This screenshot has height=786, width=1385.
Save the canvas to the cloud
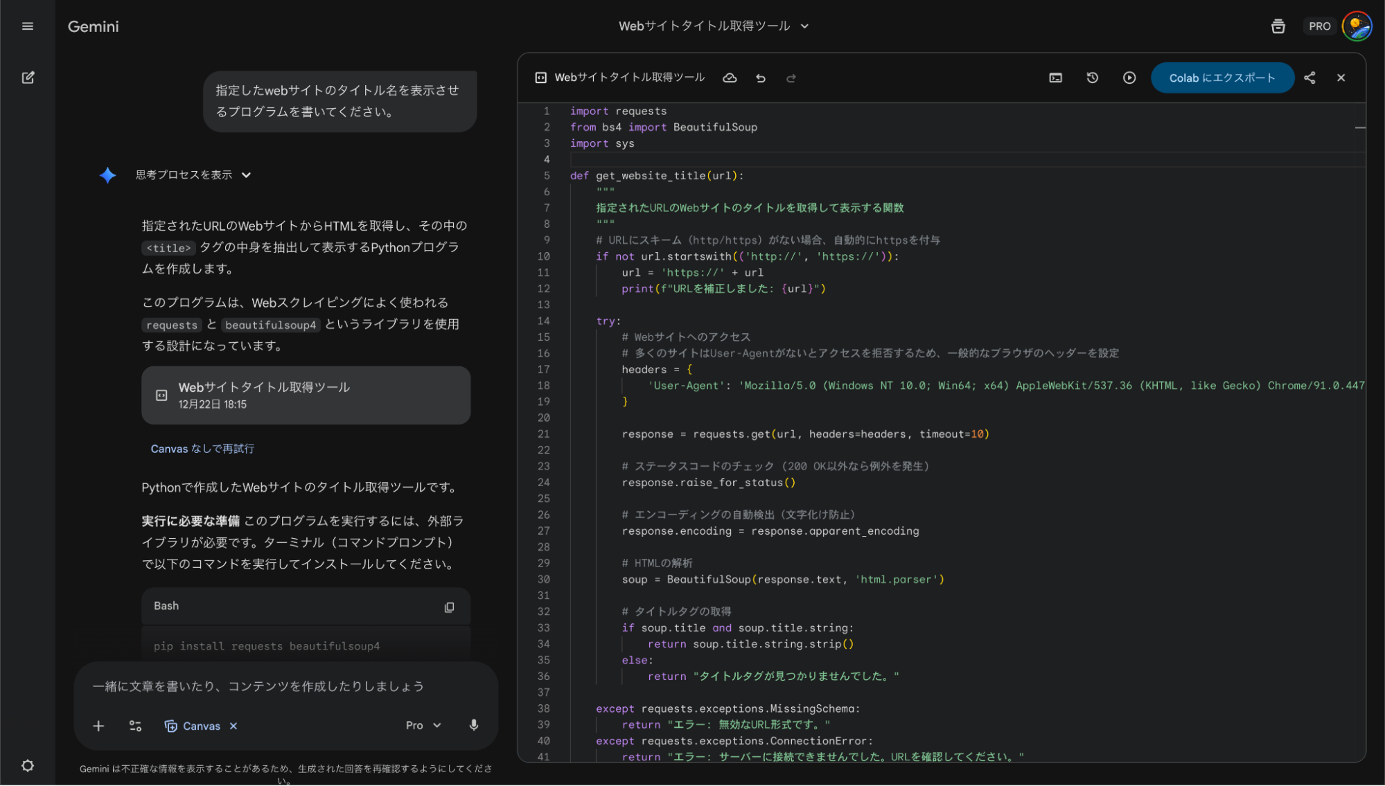click(x=730, y=78)
